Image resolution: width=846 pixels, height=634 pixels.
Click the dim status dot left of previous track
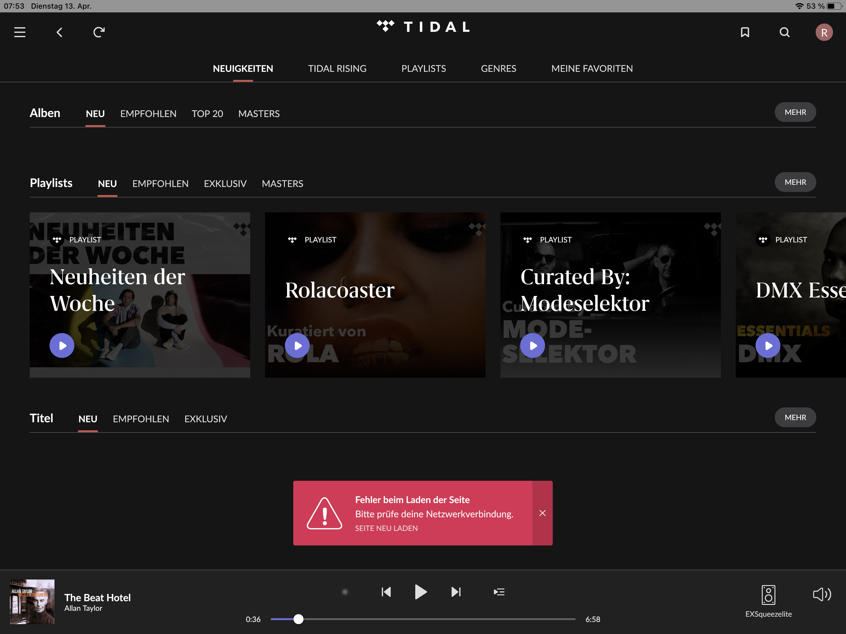click(x=345, y=592)
